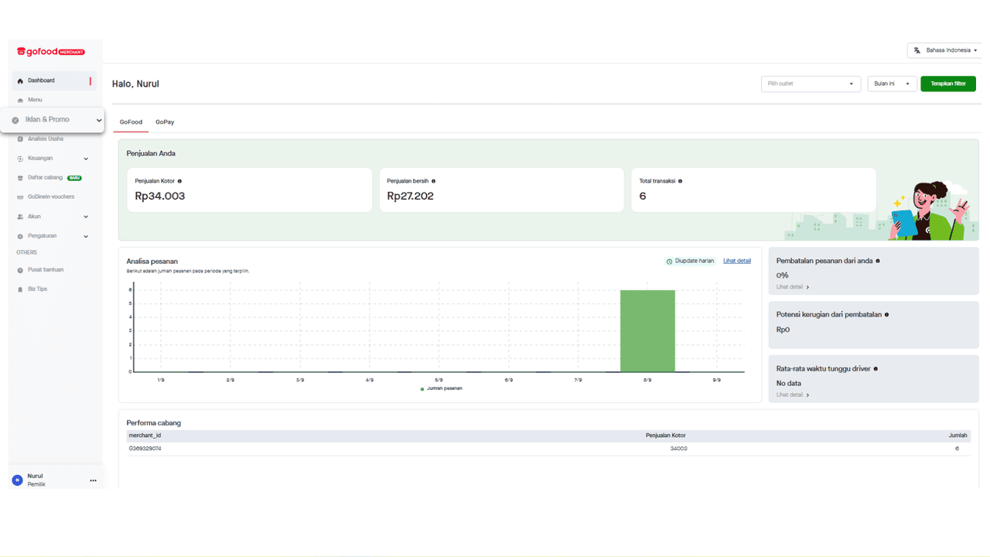Open the Pilih outlet dropdown
The height and width of the screenshot is (557, 990).
tap(811, 84)
